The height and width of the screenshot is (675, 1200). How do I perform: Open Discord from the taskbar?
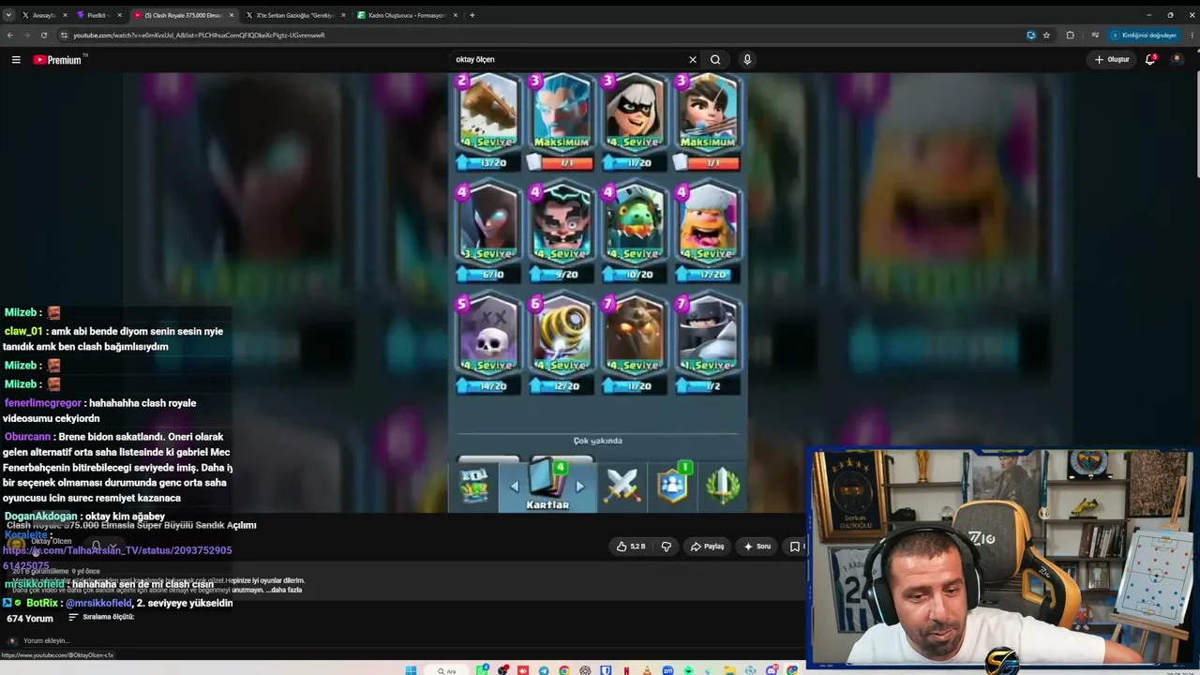tap(772, 670)
